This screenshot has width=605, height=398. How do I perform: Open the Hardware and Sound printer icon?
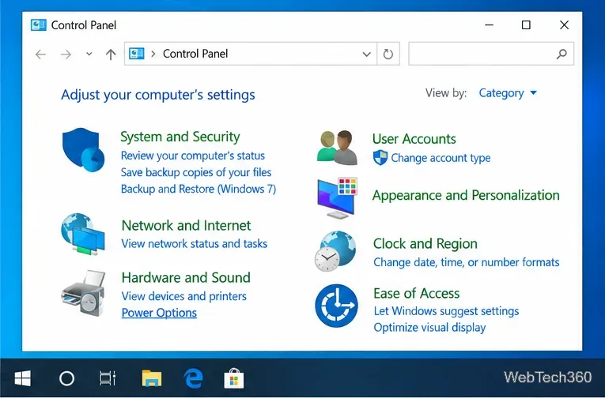pos(83,293)
